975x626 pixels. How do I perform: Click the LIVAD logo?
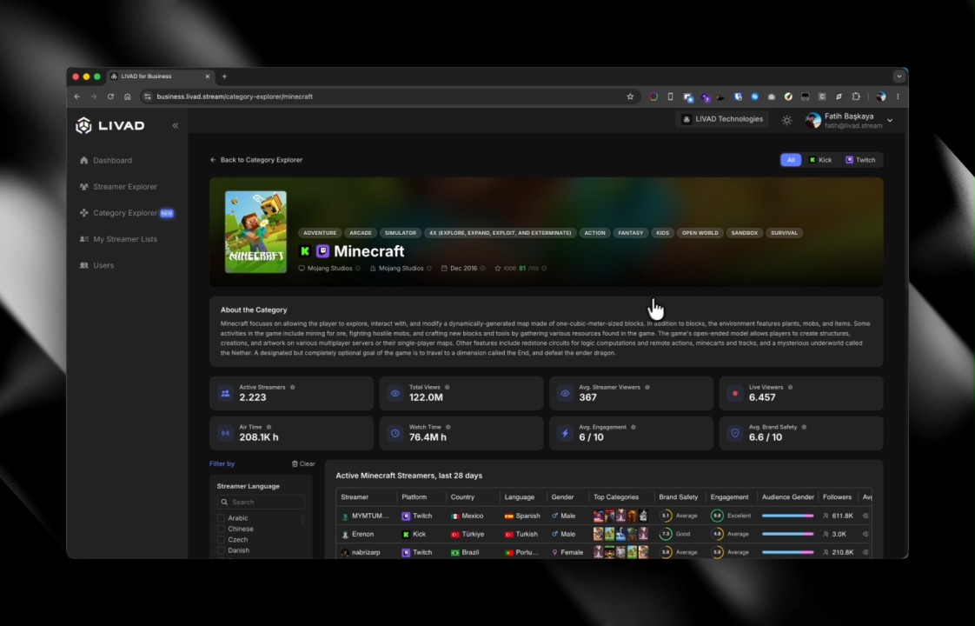click(110, 126)
